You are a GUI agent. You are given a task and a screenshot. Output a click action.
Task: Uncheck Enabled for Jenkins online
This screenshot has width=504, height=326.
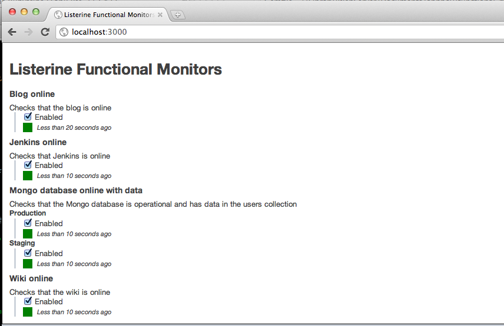(x=28, y=164)
